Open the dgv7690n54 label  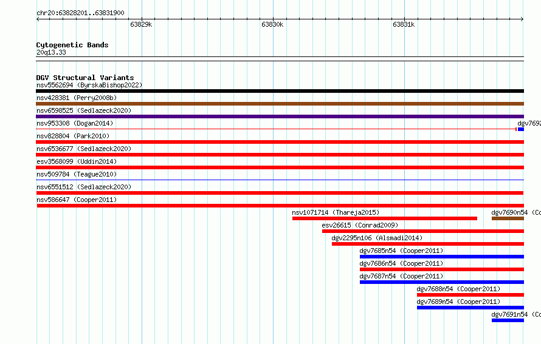click(516, 212)
